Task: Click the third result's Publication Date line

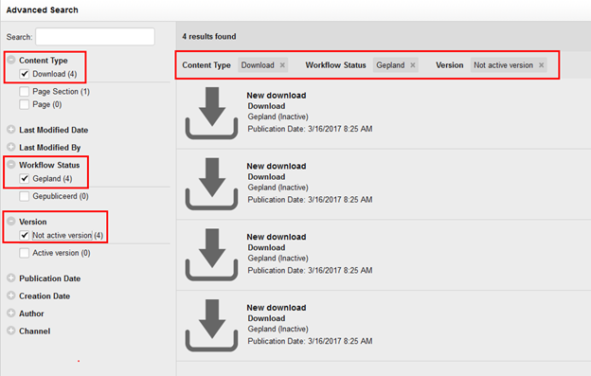Action: 310,271
